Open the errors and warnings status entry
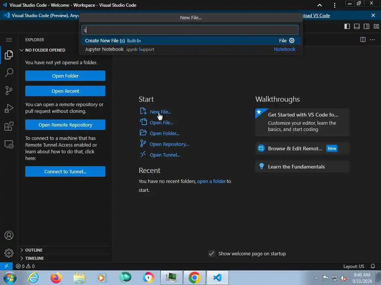Viewport: 381px width, 285px height. pos(25,266)
